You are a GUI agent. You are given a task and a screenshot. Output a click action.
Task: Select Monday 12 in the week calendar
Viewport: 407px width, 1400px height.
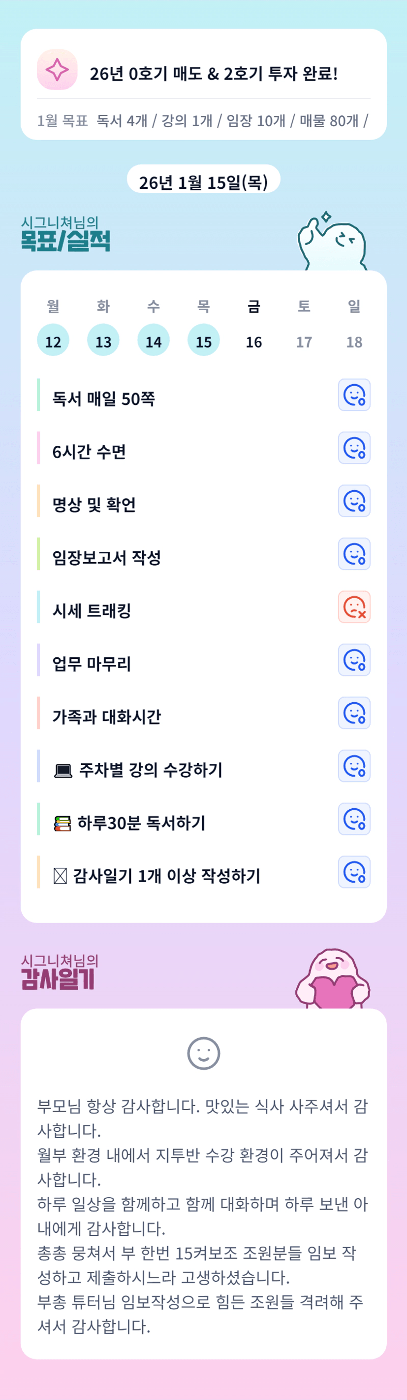click(53, 341)
